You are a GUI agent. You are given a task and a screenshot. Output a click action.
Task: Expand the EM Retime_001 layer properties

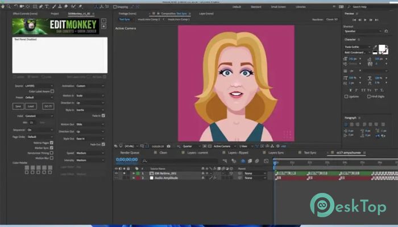(134, 173)
